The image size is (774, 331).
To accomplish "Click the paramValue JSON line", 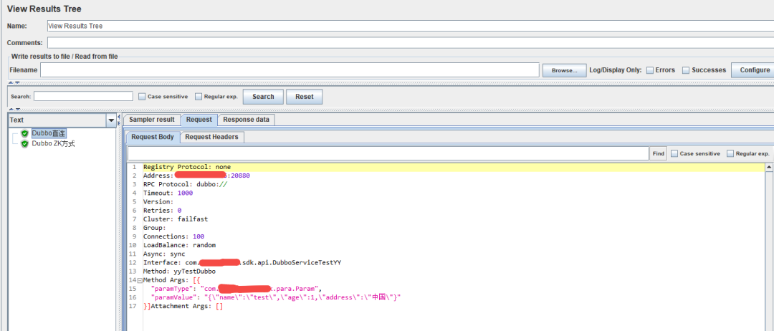I will 275,297.
